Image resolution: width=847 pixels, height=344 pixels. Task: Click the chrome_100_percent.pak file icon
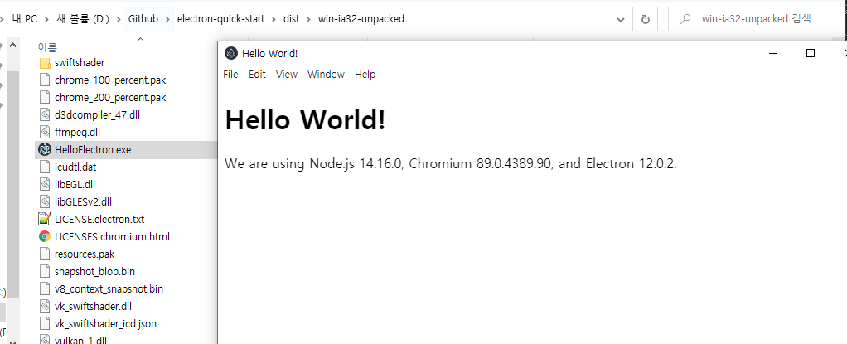click(x=45, y=80)
